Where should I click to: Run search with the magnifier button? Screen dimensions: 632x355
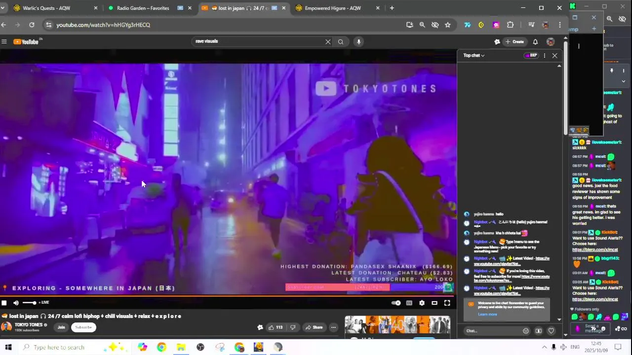[x=341, y=42]
